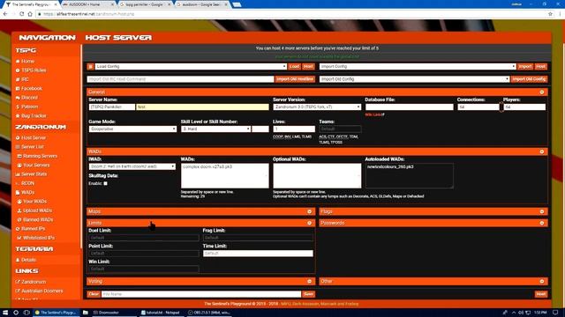
Task: Click the Import Old Config button
Action: (x=529, y=79)
